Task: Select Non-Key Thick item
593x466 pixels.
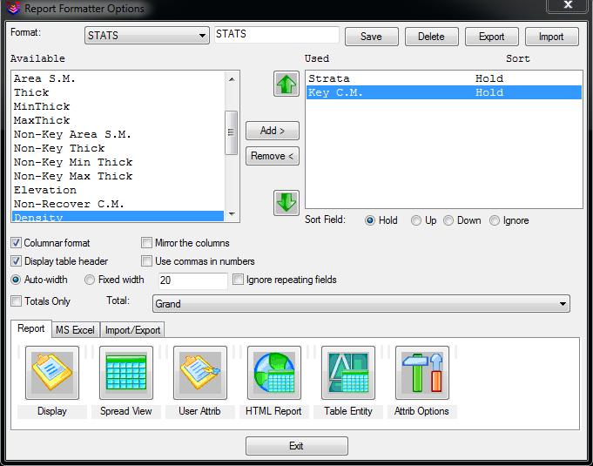Action: click(x=118, y=148)
